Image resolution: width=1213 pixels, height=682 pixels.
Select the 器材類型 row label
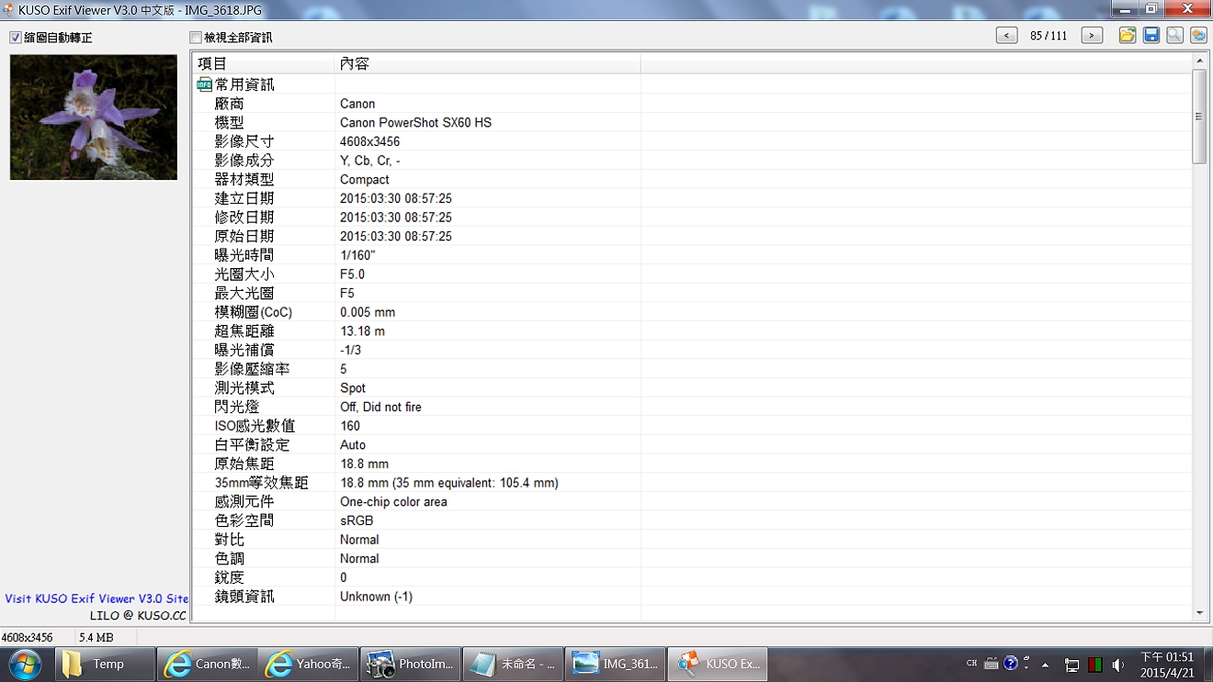pyautogui.click(x=244, y=180)
